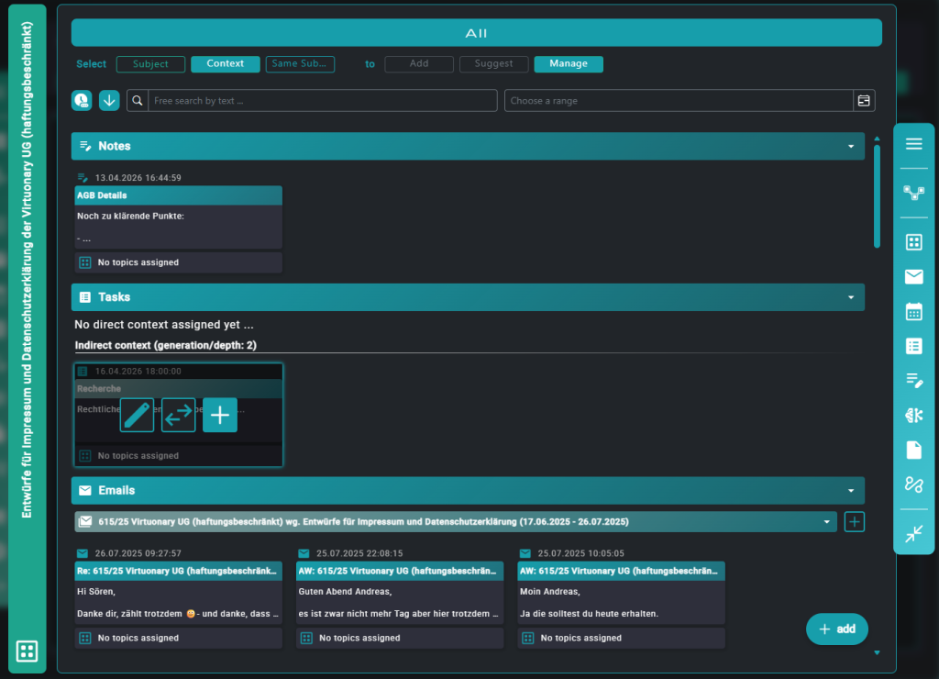Click the plus icon on Recherche task card

[x=220, y=415]
